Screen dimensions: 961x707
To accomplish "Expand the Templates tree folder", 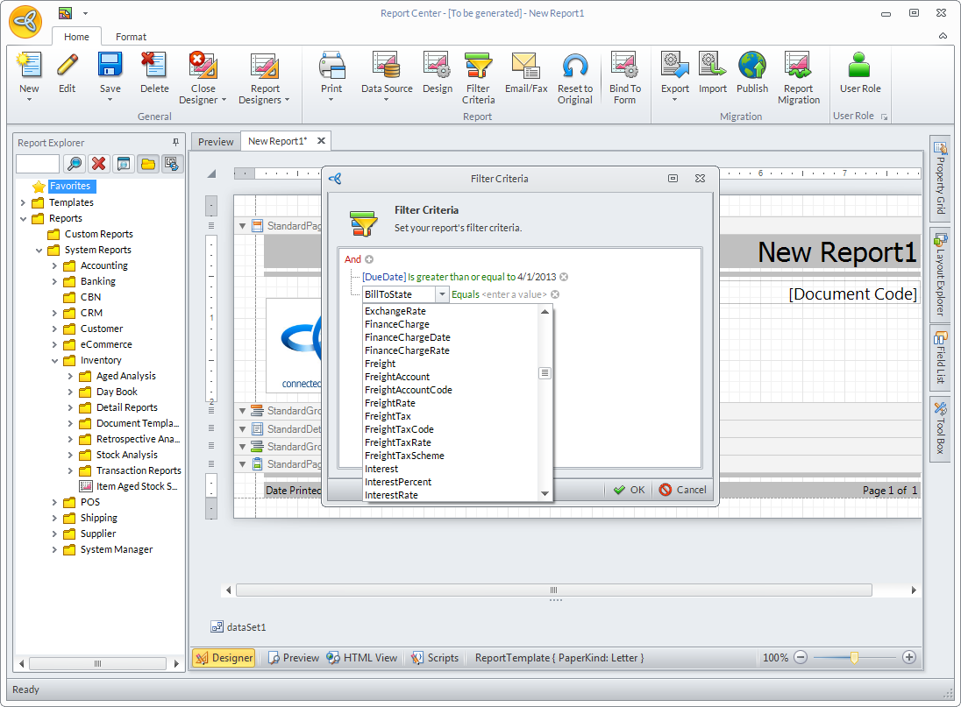I will 24,202.
